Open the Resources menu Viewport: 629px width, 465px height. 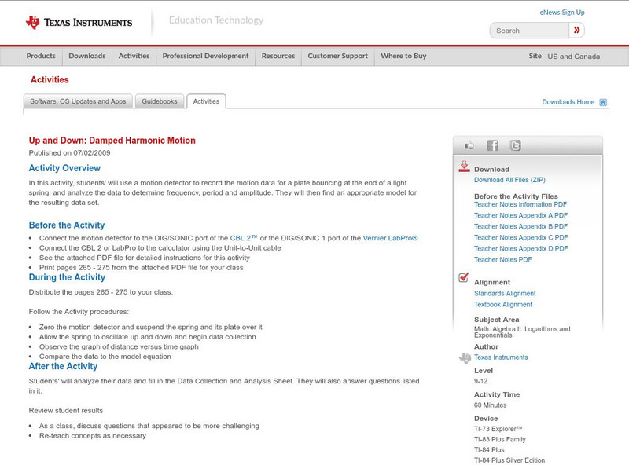click(278, 56)
